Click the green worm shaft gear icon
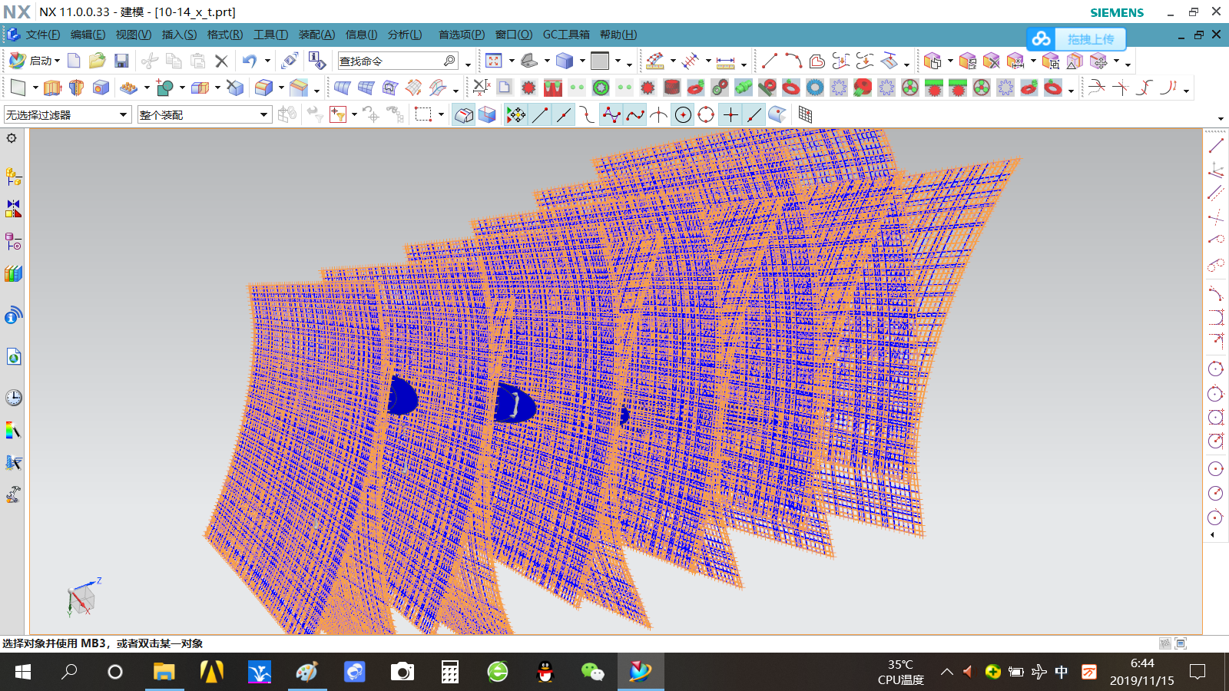Image resolution: width=1229 pixels, height=691 pixels. [x=744, y=88]
